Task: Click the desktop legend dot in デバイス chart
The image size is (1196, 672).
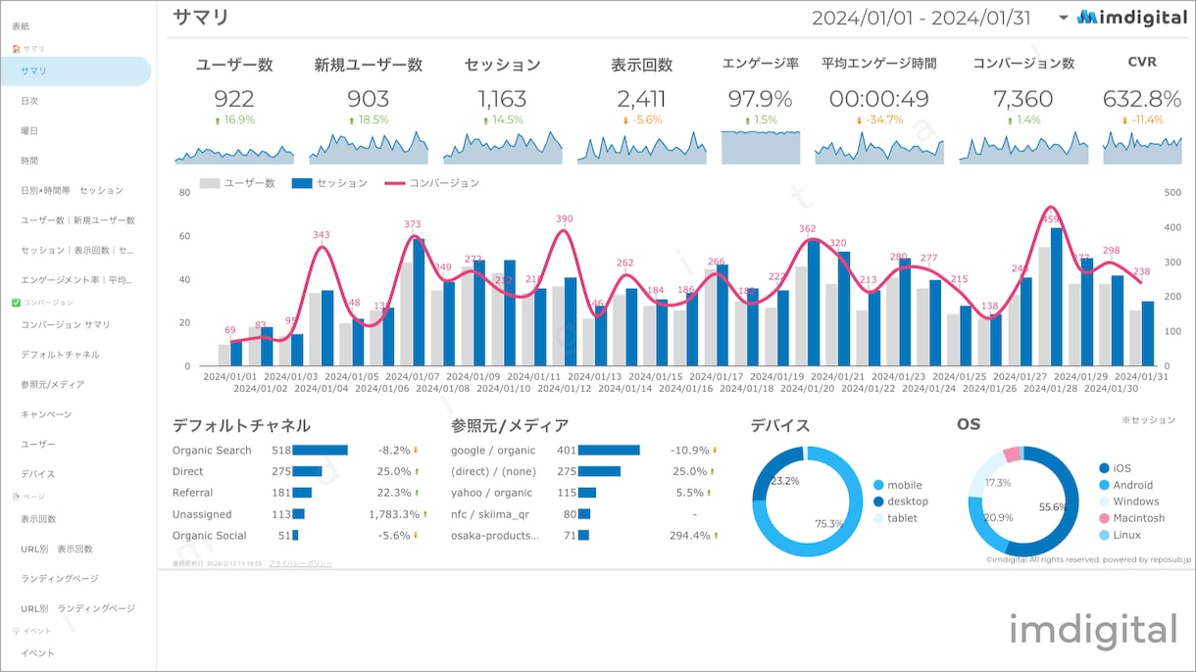Action: [x=878, y=502]
